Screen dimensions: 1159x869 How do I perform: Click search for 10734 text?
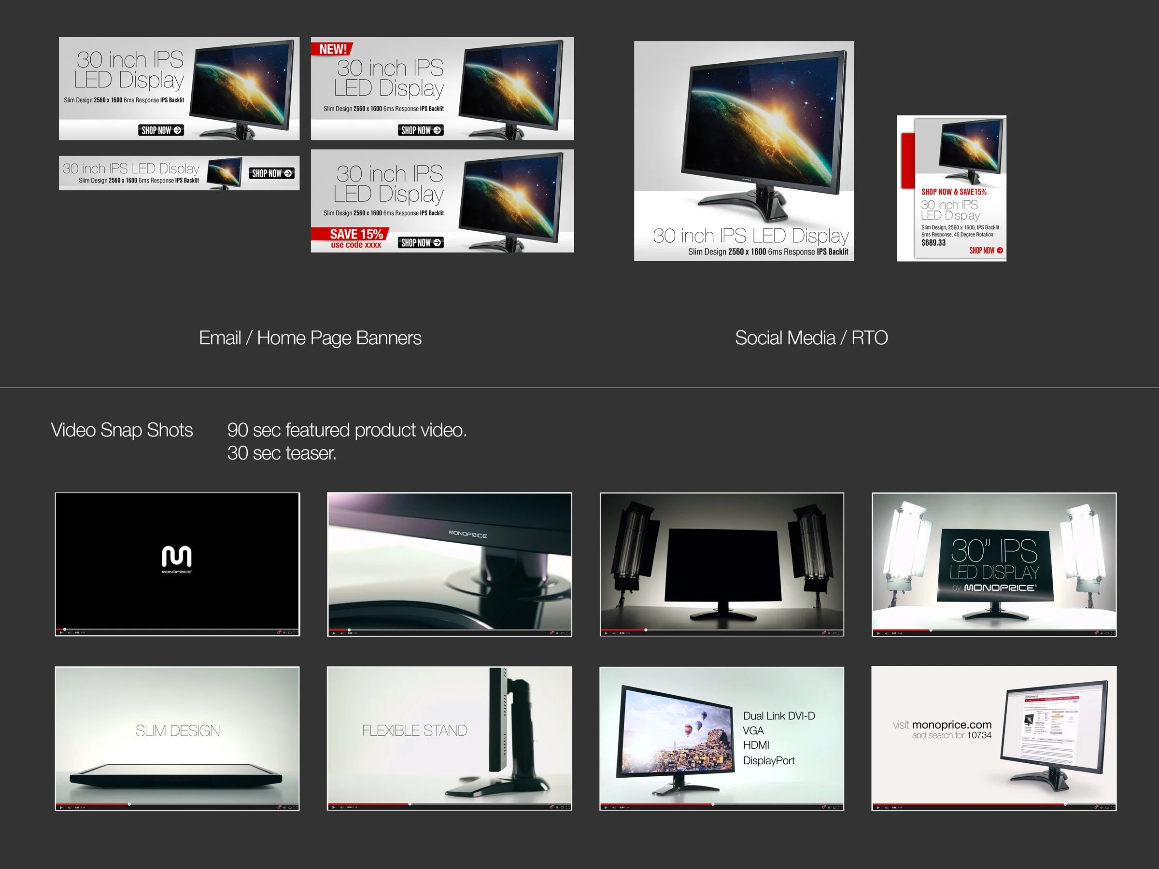[951, 735]
